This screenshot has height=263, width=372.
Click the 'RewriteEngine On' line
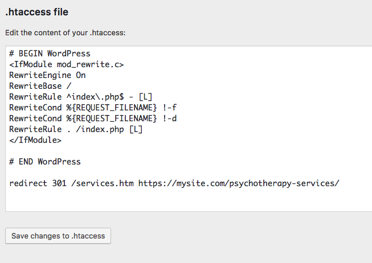pyautogui.click(x=47, y=76)
